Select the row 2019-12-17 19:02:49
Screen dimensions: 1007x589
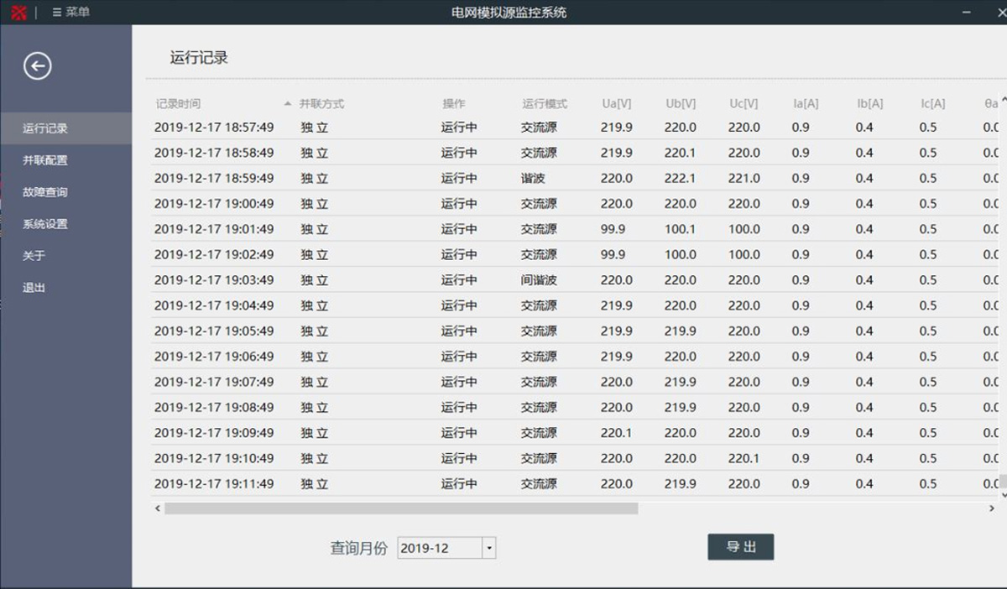[576, 254]
